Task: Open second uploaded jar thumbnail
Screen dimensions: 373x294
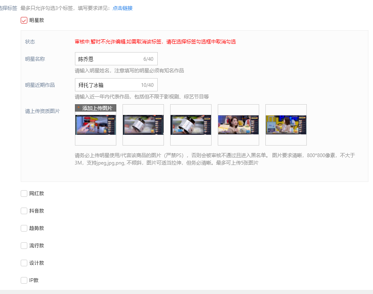Action: click(143, 125)
